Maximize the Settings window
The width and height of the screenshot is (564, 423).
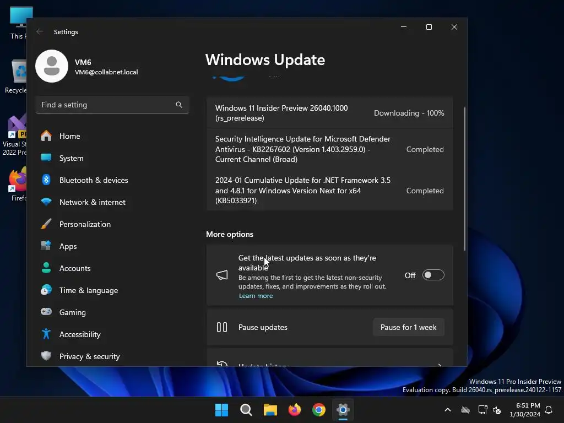click(x=429, y=27)
